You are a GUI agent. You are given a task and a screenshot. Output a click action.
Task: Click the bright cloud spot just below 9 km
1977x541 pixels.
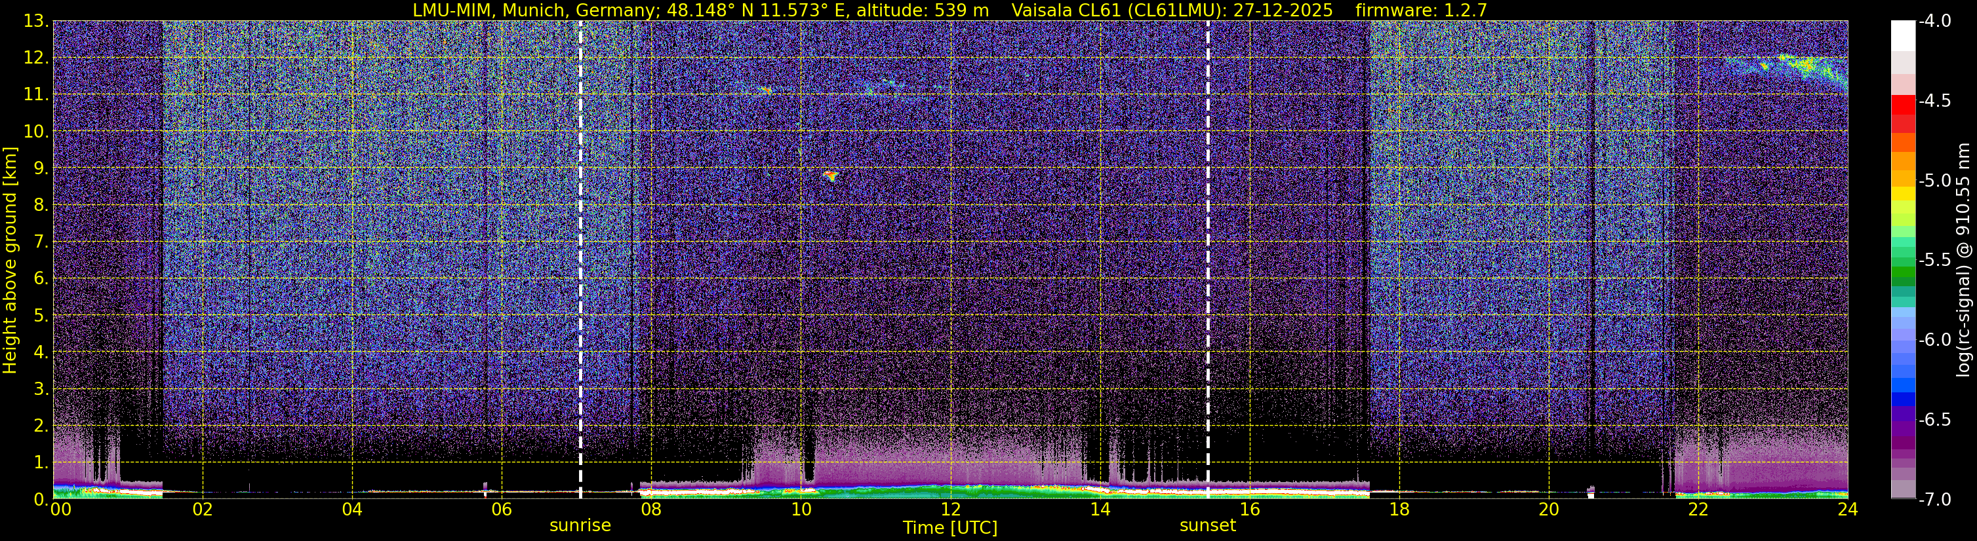pos(829,176)
